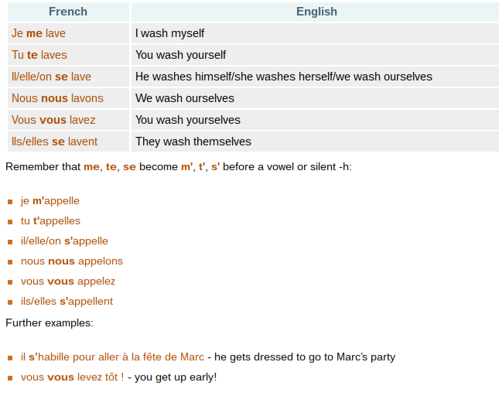Click the "vous vous levez tôt" example

pos(72,378)
